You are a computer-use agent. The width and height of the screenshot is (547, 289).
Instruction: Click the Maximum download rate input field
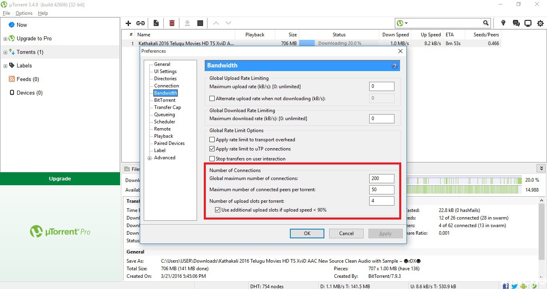(382, 119)
